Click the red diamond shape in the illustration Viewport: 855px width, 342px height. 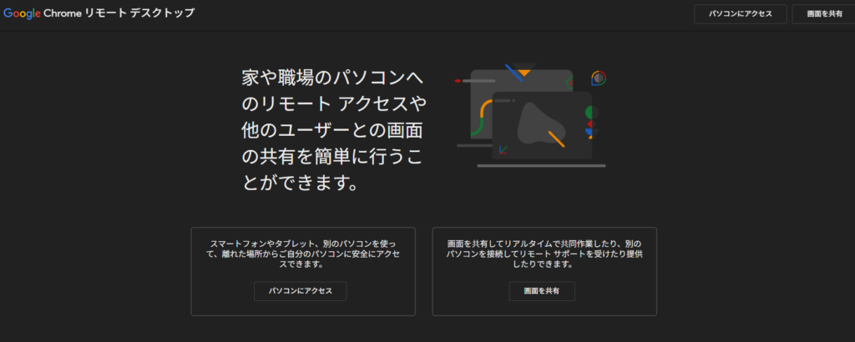(590, 123)
